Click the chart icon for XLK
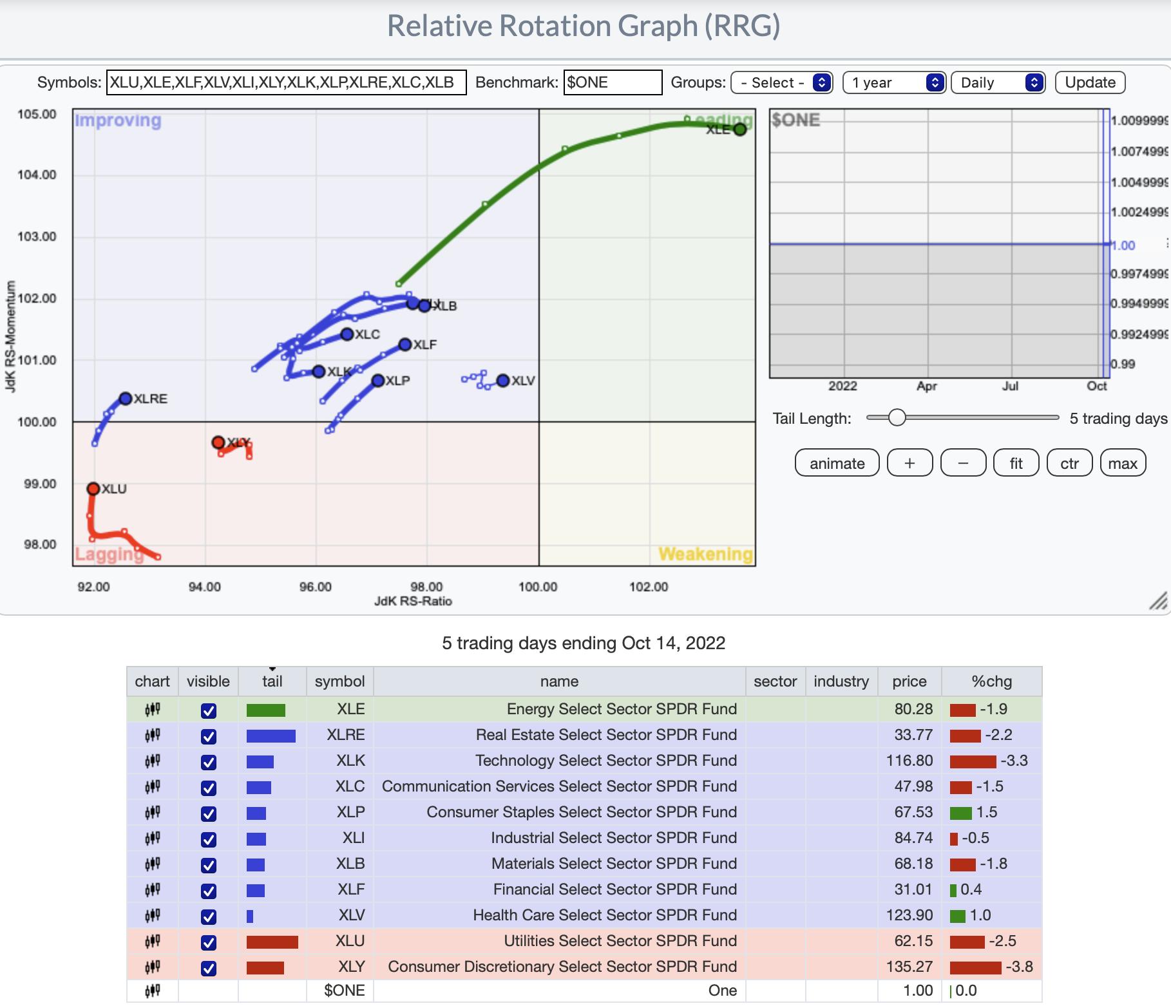The width and height of the screenshot is (1171, 1006). click(152, 761)
